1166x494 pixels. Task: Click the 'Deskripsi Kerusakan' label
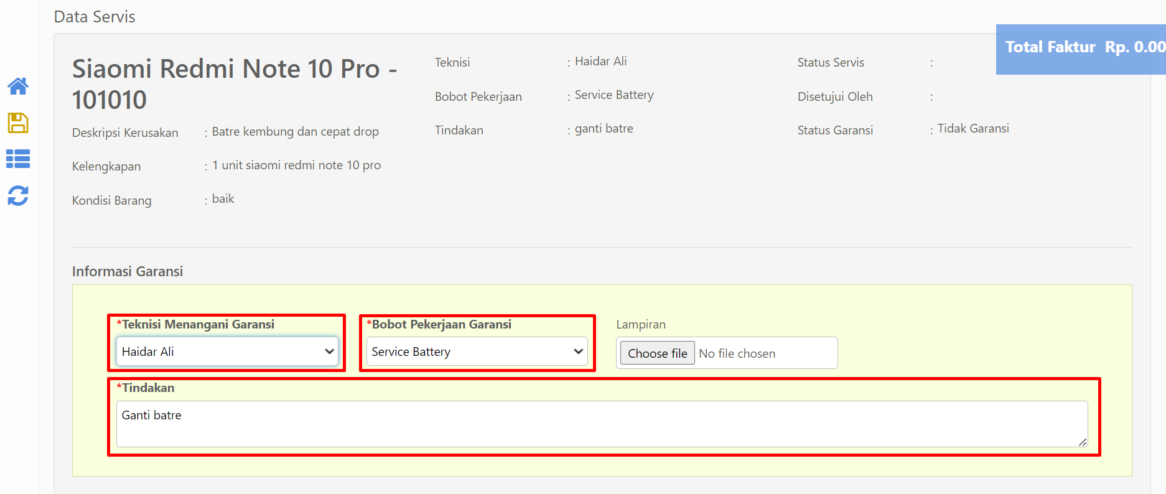(125, 133)
